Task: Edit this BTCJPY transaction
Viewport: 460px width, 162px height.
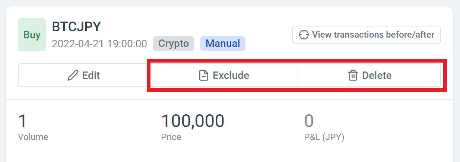Action: coord(84,76)
